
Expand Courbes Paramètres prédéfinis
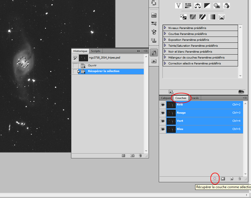click(x=165, y=34)
